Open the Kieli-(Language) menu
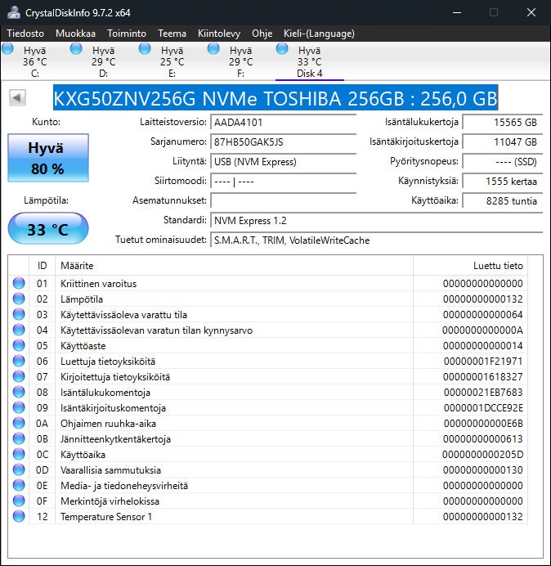 tap(318, 34)
